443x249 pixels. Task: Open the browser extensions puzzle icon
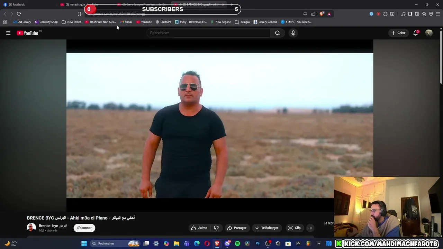[x=385, y=14]
